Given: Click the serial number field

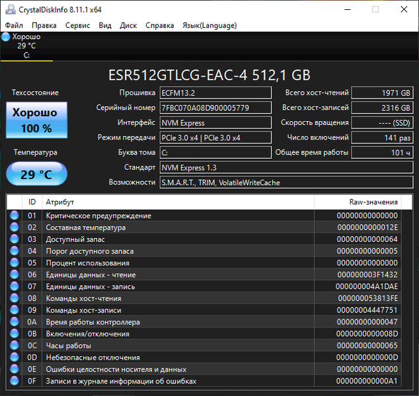Looking at the screenshot, I should 215,108.
